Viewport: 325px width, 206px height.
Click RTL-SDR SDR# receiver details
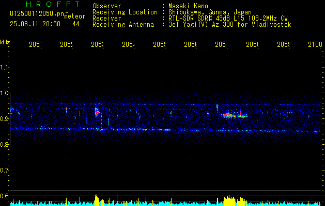pos(228,19)
